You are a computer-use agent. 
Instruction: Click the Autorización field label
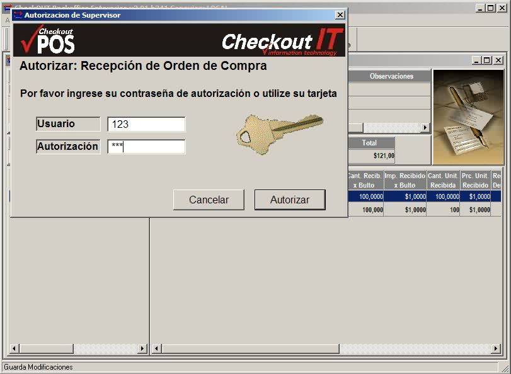click(x=68, y=147)
